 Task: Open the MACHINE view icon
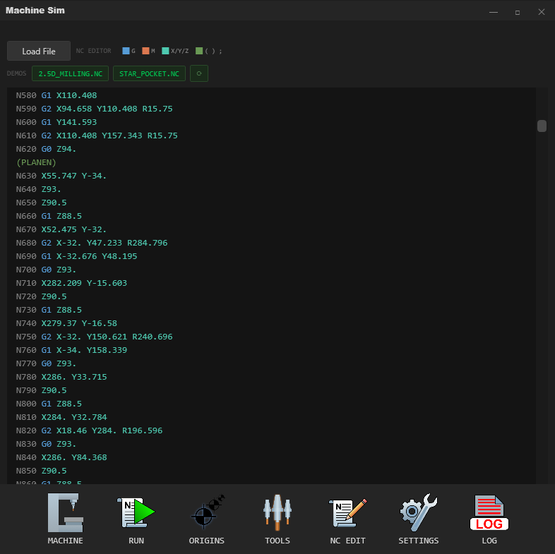[x=66, y=513]
